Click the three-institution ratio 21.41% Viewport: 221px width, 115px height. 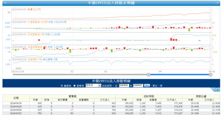click(216, 113)
